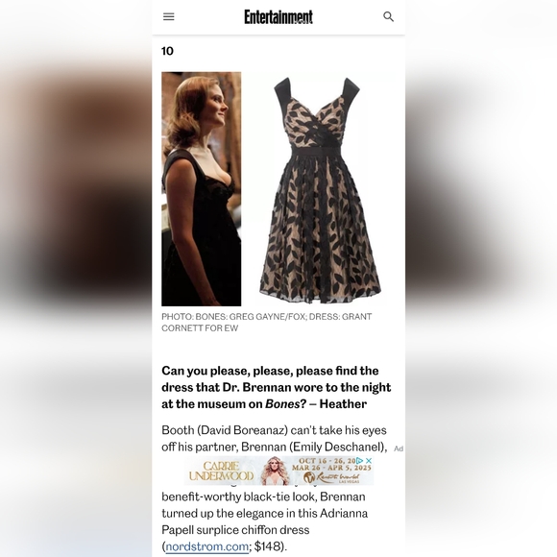The height and width of the screenshot is (557, 557).
Task: Click the slide number 10
Action: pyautogui.click(x=168, y=51)
